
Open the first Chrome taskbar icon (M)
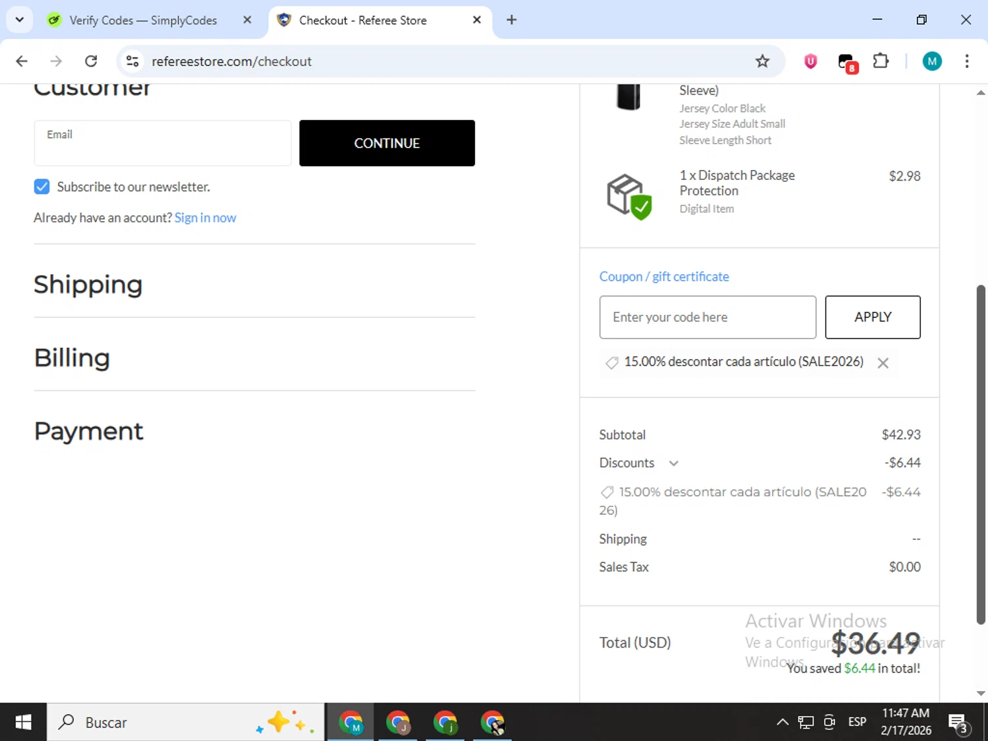click(x=350, y=723)
